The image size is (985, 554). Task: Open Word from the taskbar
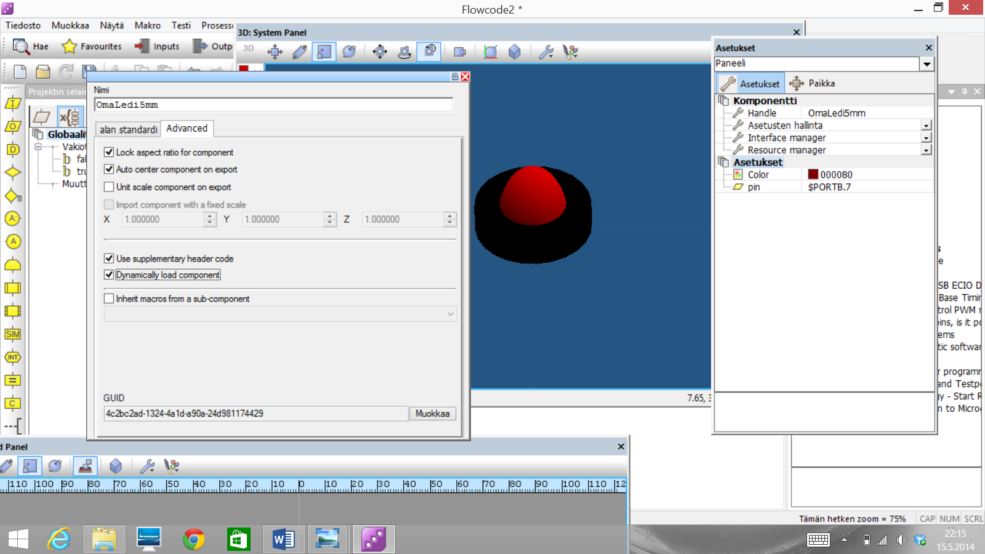283,540
